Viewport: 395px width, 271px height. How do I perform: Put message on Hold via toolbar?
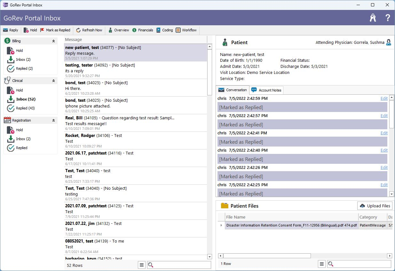(30, 30)
